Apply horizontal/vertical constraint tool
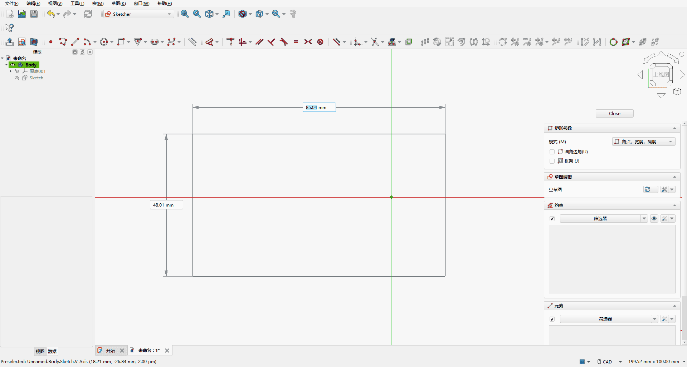The image size is (687, 367). pyautogui.click(x=243, y=42)
